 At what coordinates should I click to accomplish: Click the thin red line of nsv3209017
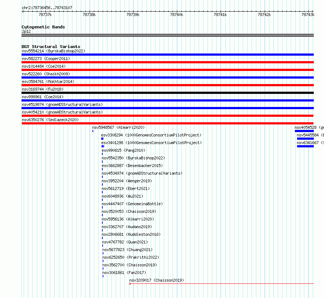coord(222,284)
